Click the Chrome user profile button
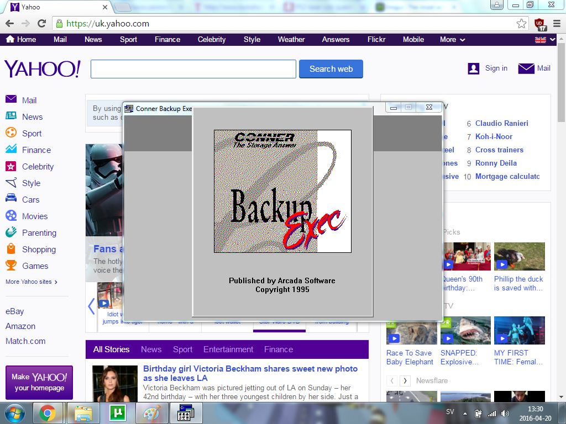Screen dimensions: 566x424 (497, 5)
